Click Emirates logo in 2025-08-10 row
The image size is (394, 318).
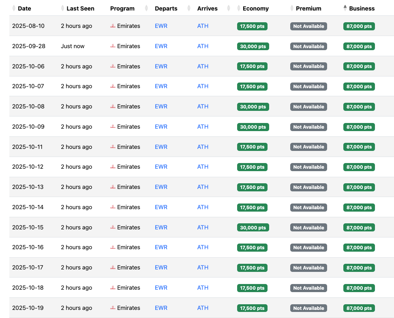coord(113,26)
